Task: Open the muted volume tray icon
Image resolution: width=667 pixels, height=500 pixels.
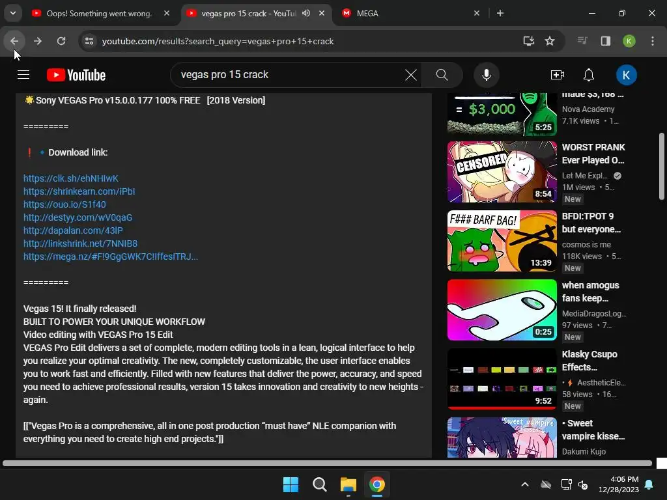Action: click(x=583, y=484)
